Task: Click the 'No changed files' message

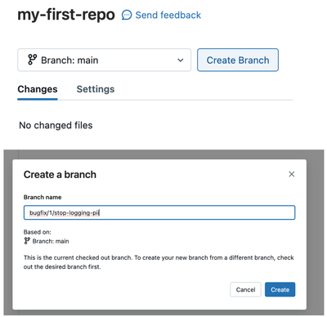Action: [56, 125]
